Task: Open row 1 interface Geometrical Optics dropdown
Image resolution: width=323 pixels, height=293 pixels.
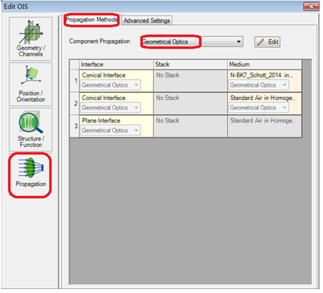Action: (x=111, y=85)
